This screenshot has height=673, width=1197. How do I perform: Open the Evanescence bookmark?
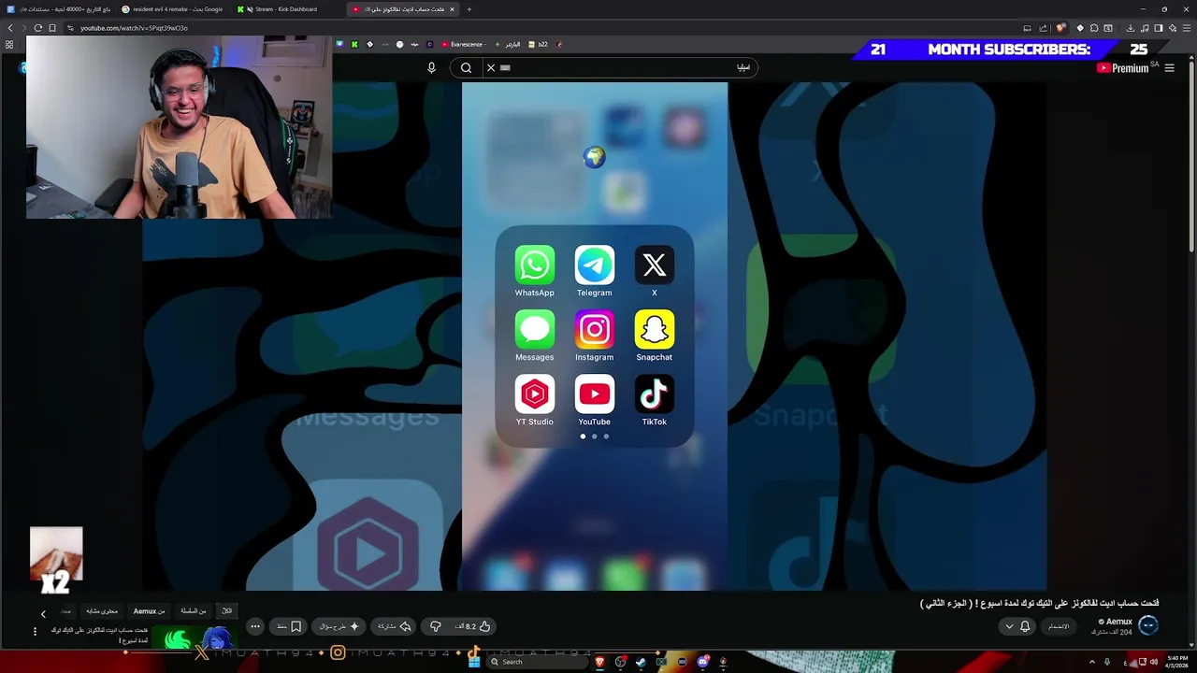462,44
